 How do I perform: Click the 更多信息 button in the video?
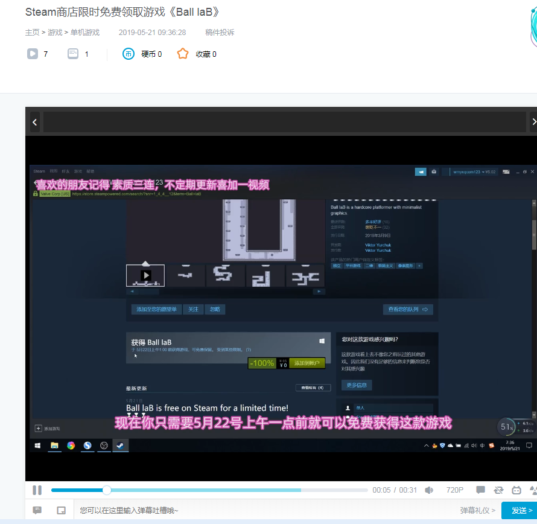(357, 385)
